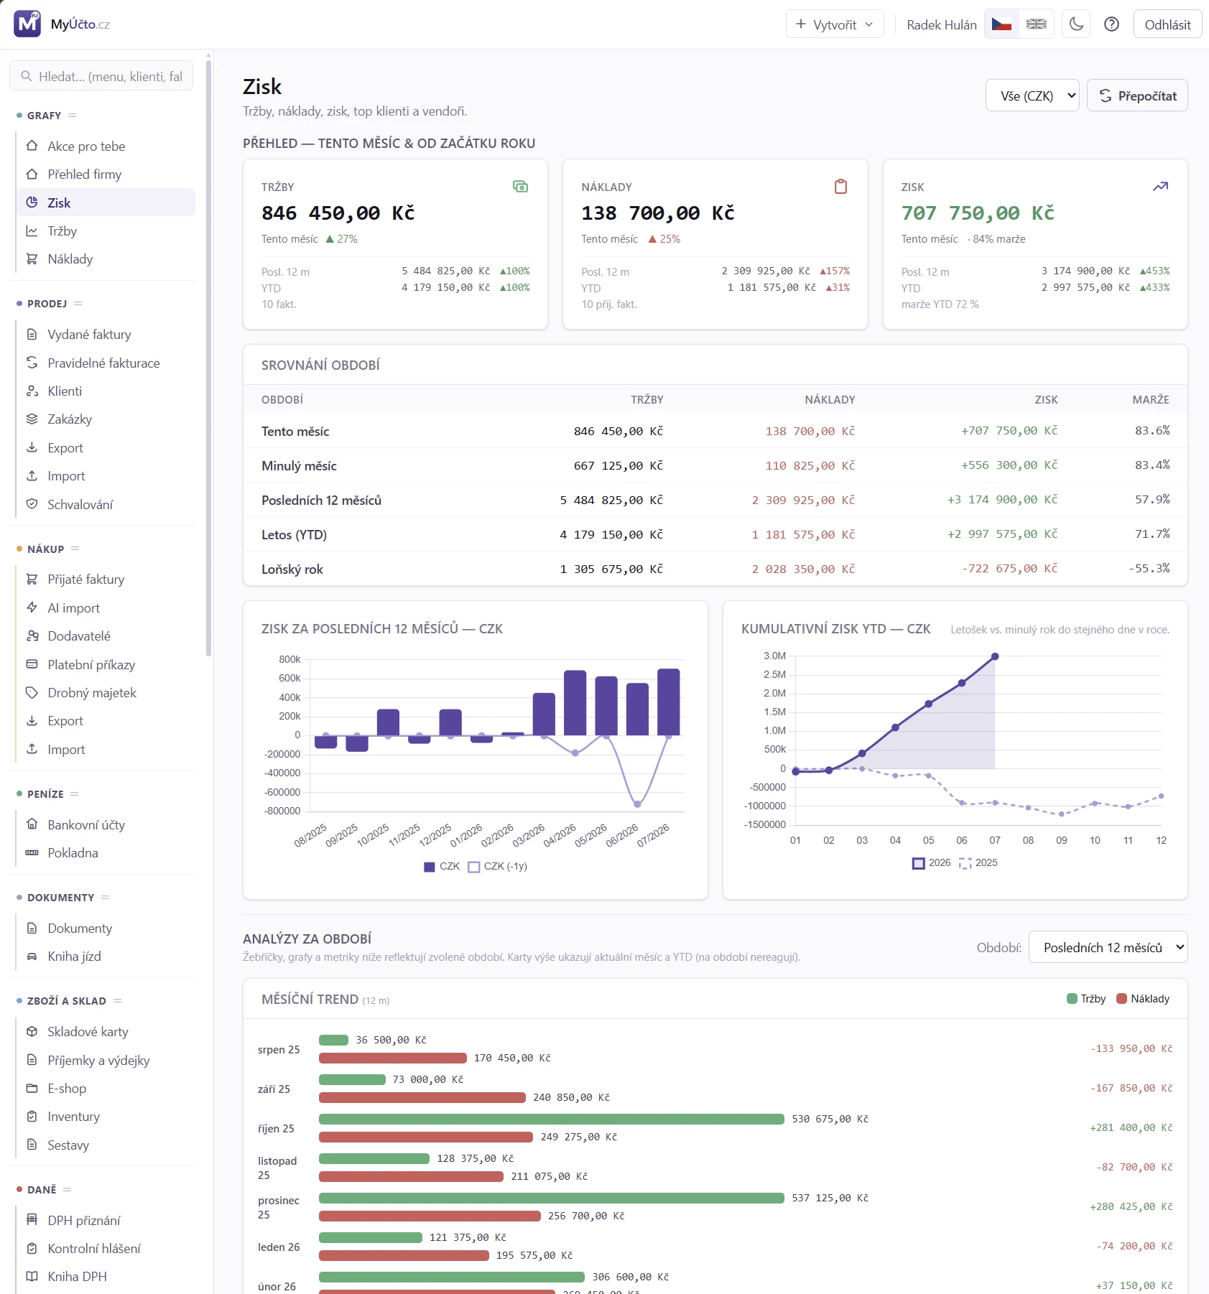Click the Odhlásit button

click(x=1167, y=24)
